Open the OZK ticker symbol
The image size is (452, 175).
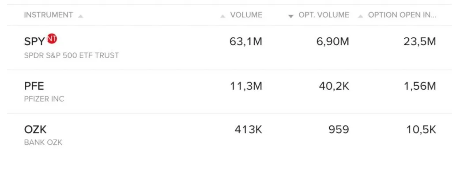tap(35, 130)
